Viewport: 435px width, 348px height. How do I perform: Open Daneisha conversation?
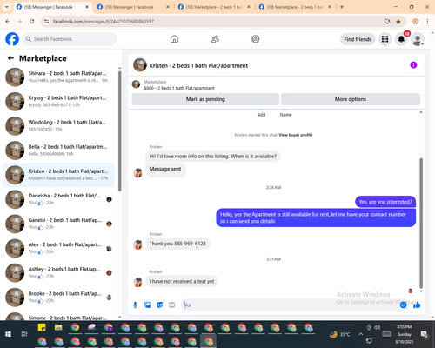(x=58, y=199)
